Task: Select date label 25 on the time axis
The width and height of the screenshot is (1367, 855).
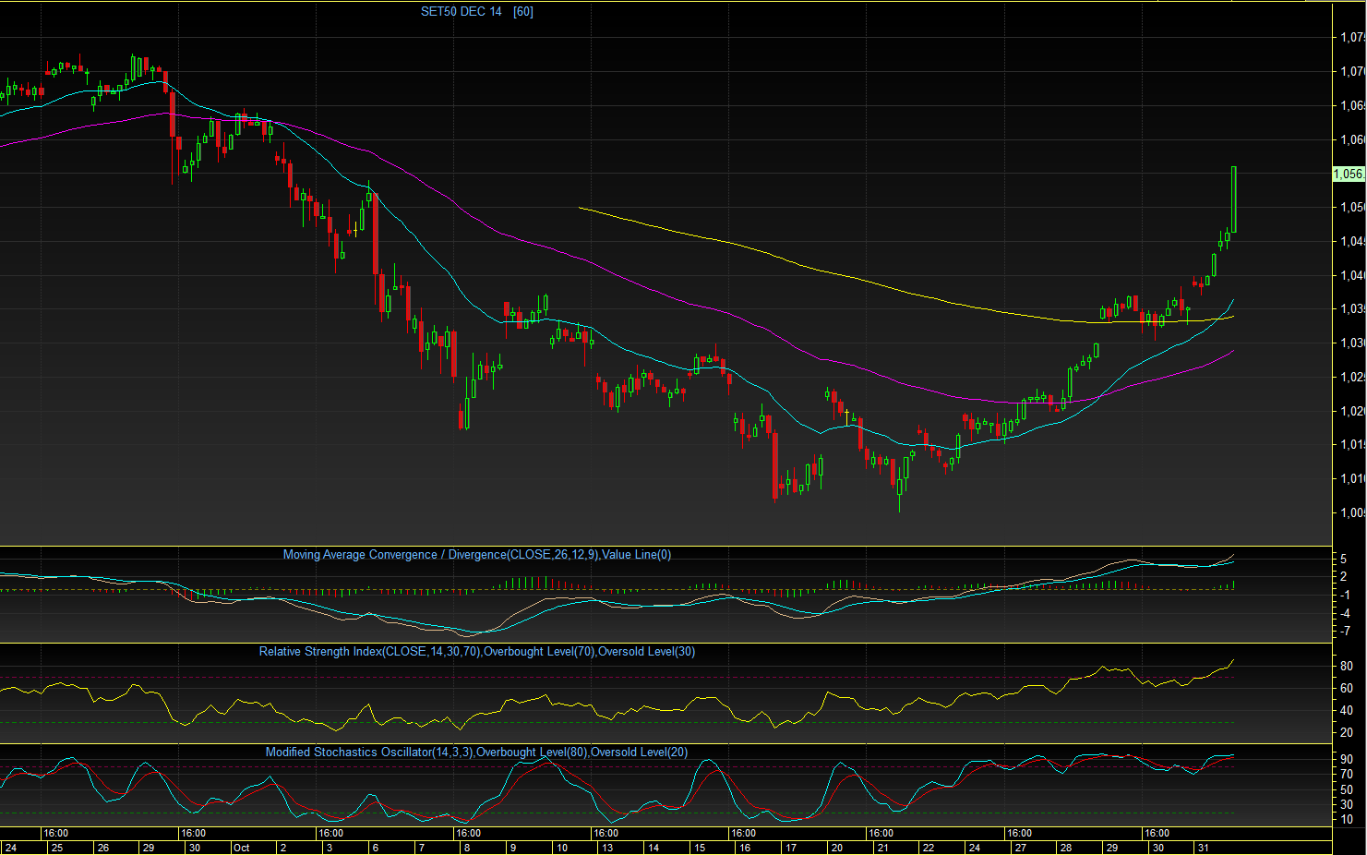Action: pos(56,848)
